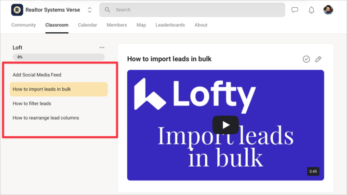This screenshot has width=347, height=195.
Task: Open the community switcher chevrons
Action: [x=90, y=10]
